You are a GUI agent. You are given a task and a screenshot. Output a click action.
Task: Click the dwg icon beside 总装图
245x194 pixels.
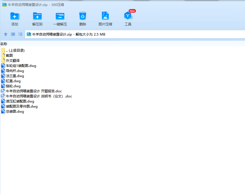pyautogui.click(x=3, y=112)
